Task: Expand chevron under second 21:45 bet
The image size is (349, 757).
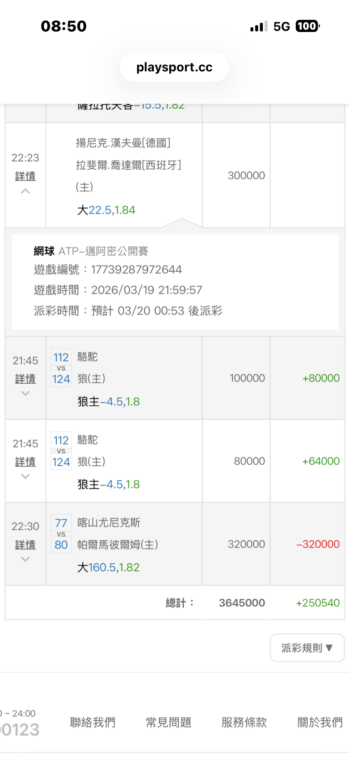Action: 26,476
